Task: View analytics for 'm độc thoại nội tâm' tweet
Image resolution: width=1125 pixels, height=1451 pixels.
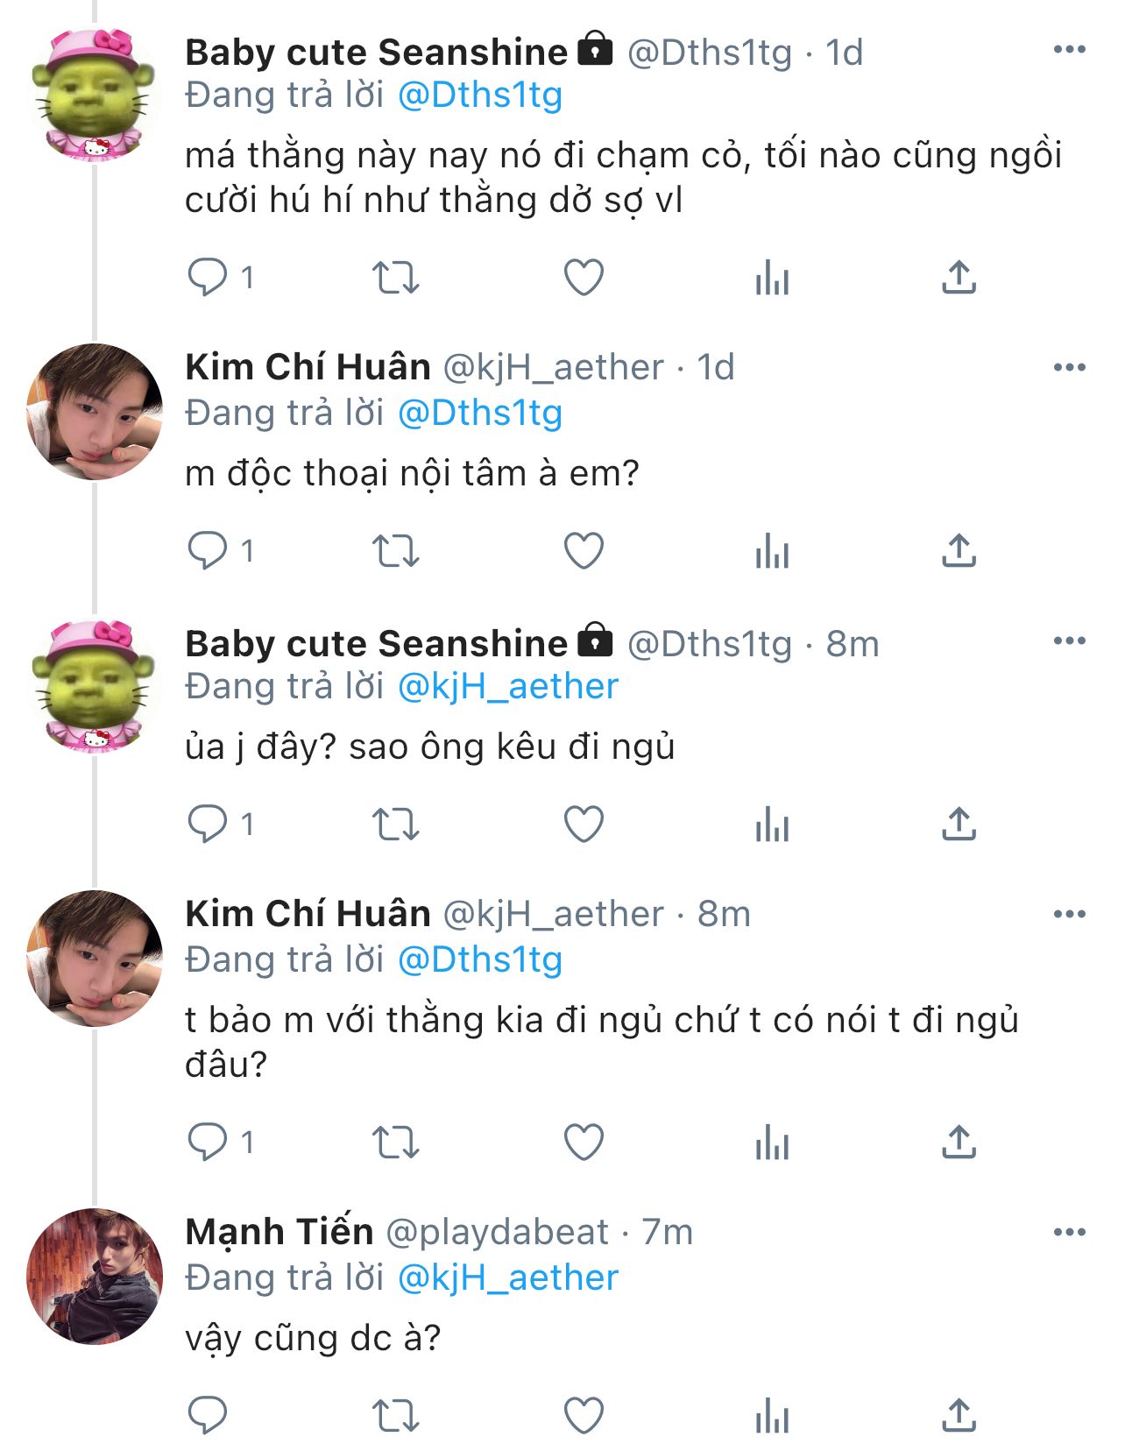Action: (x=772, y=551)
